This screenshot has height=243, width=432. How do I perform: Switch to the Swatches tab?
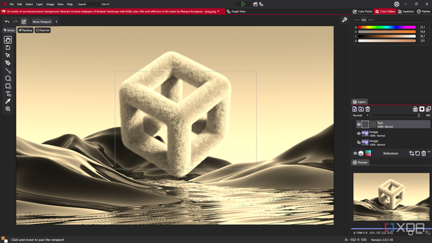406,11
